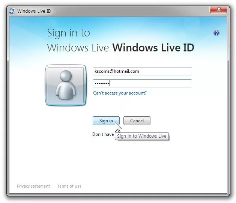Click the blue help question mark icon
Viewport: 236px width, 203px height.
216,33
